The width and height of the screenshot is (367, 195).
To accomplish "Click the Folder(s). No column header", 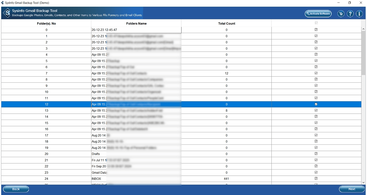I will tap(46, 24).
